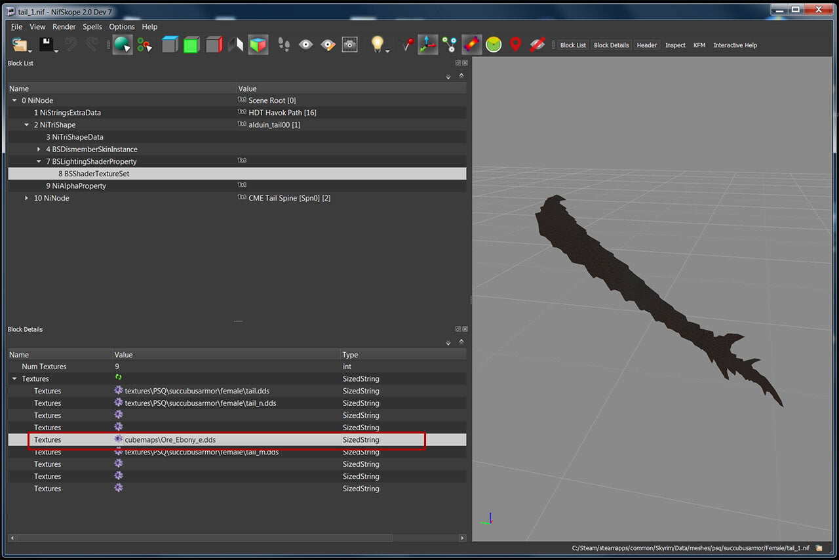Close the Block List panel
The image size is (839, 560).
[x=465, y=63]
